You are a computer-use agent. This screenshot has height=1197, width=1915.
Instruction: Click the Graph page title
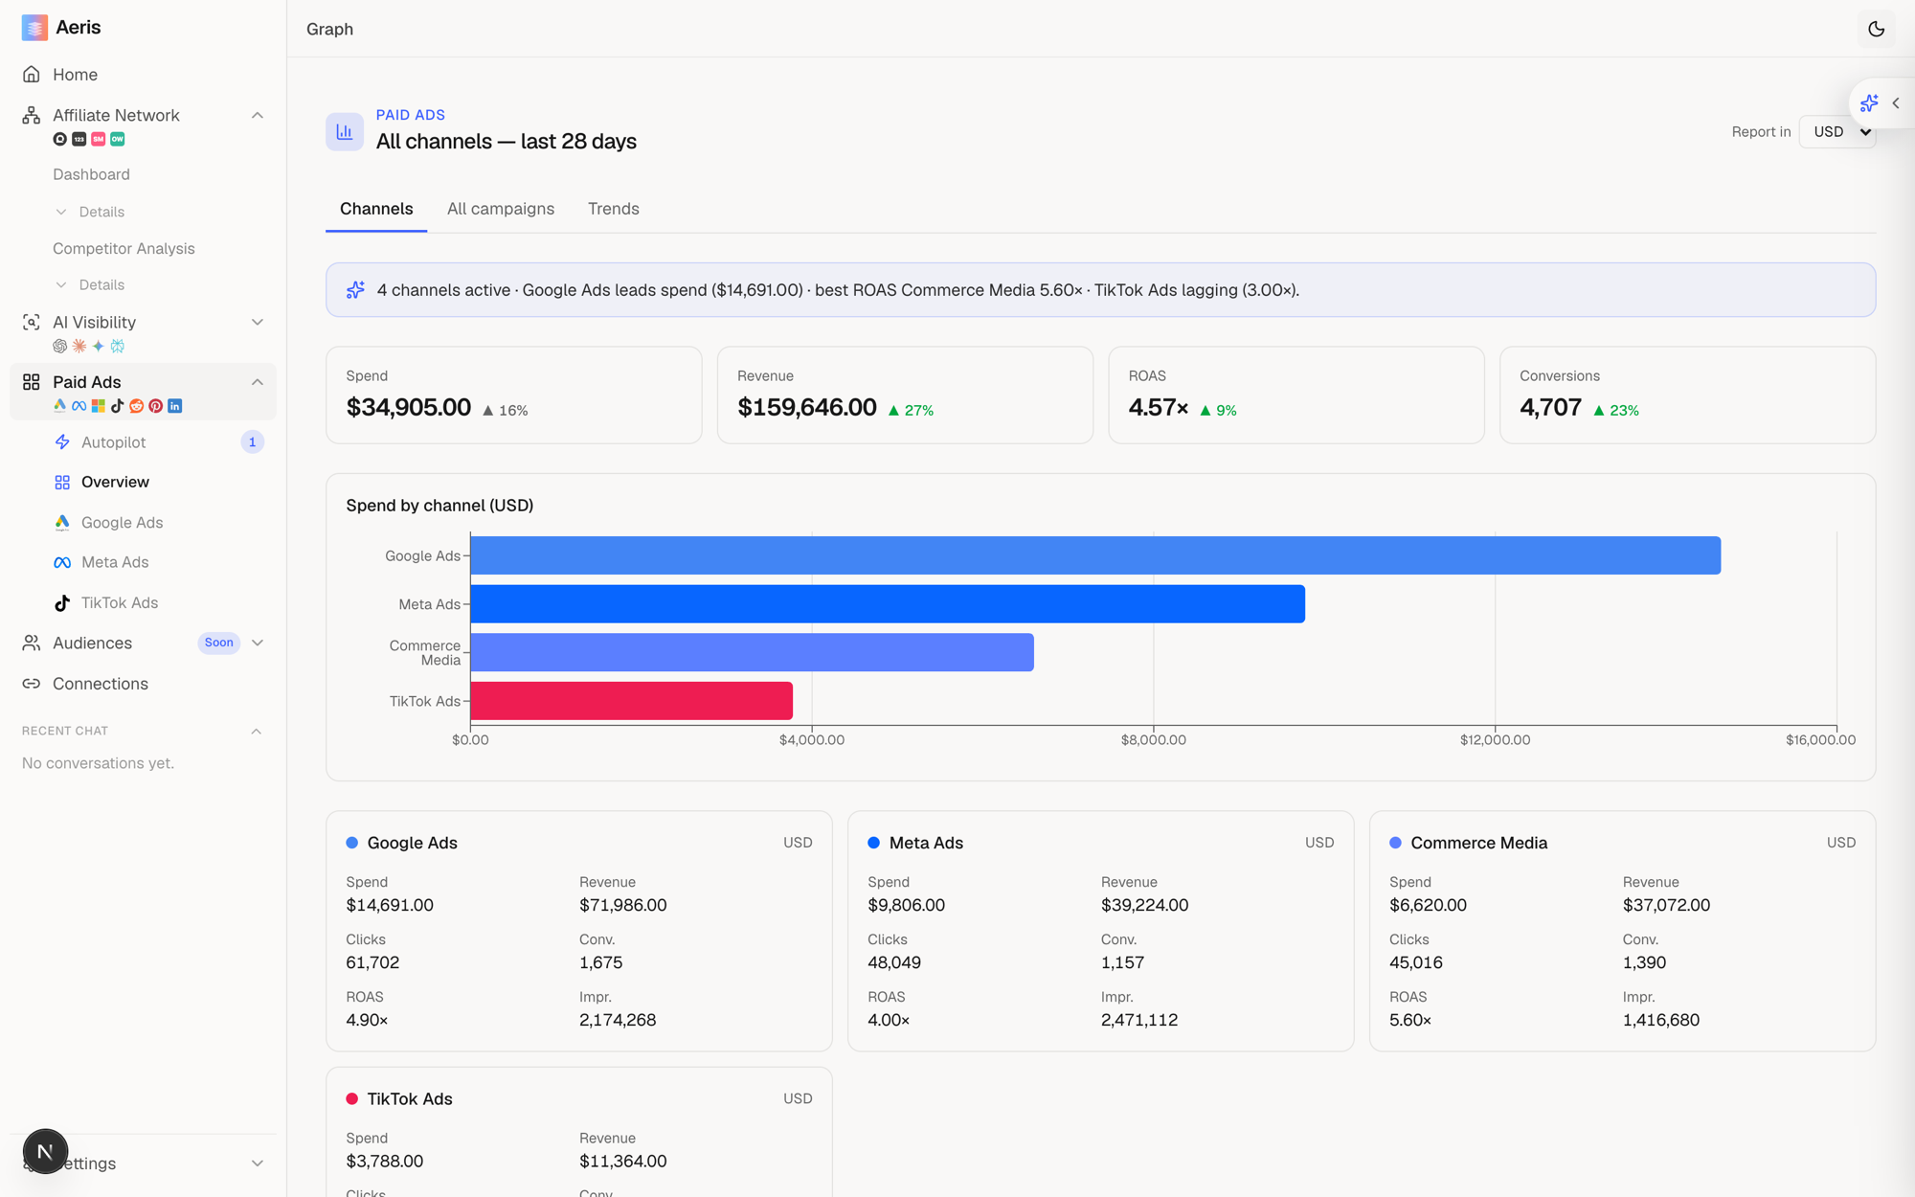(330, 30)
